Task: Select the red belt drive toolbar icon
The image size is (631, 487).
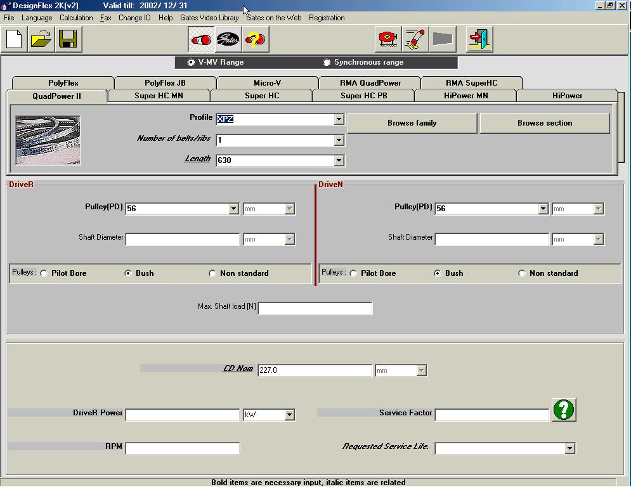Action: point(201,39)
